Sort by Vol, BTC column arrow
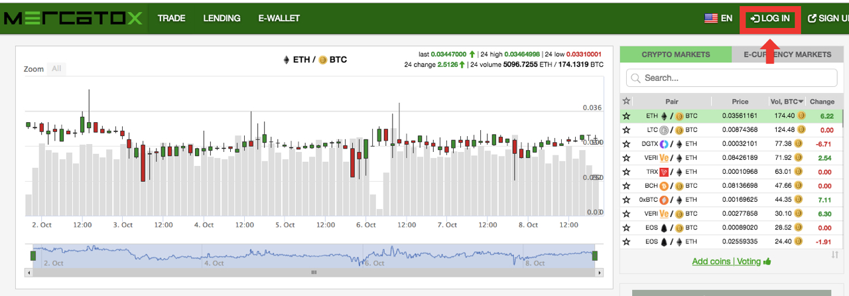The image size is (849, 296). 801,102
